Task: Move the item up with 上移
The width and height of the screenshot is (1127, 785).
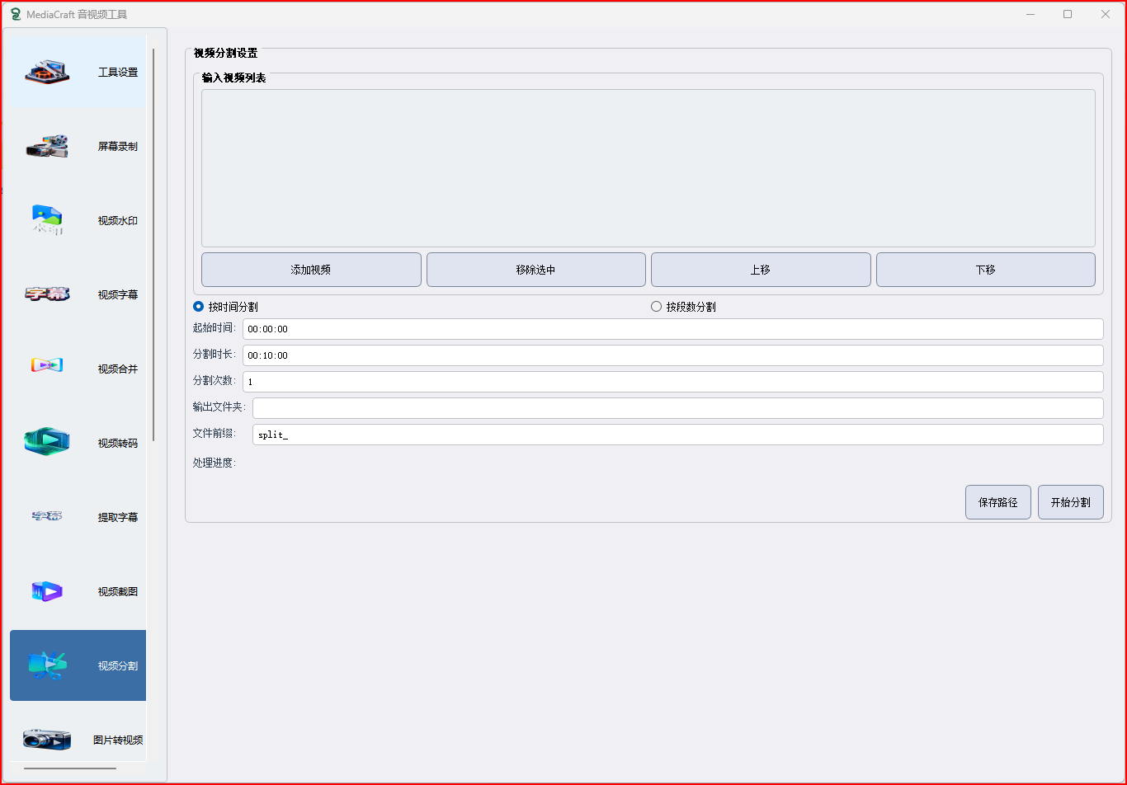Action: (x=760, y=270)
